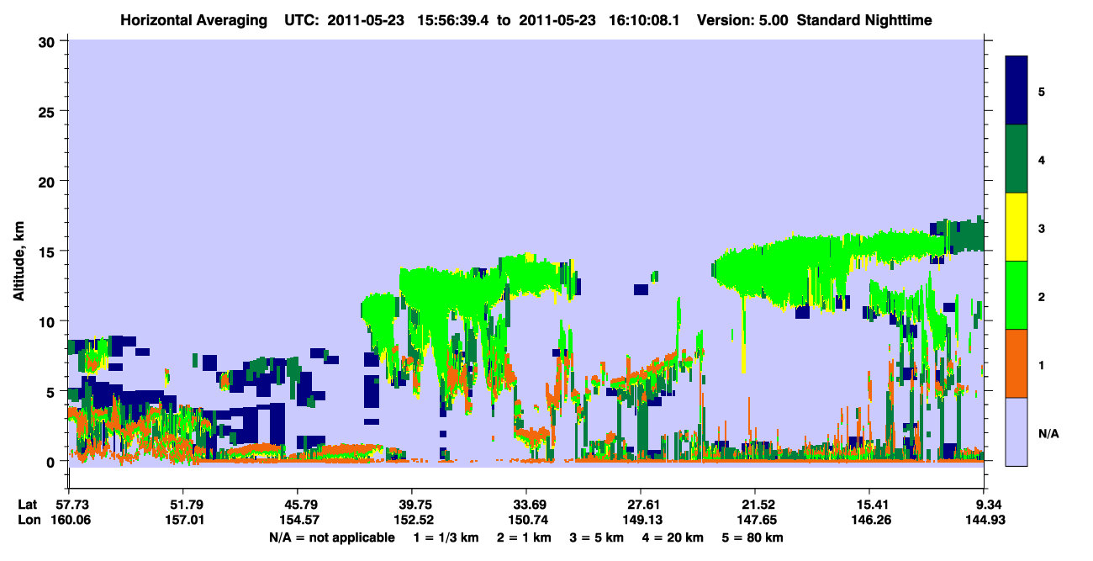Click the longitude value 157.01

pyautogui.click(x=183, y=521)
